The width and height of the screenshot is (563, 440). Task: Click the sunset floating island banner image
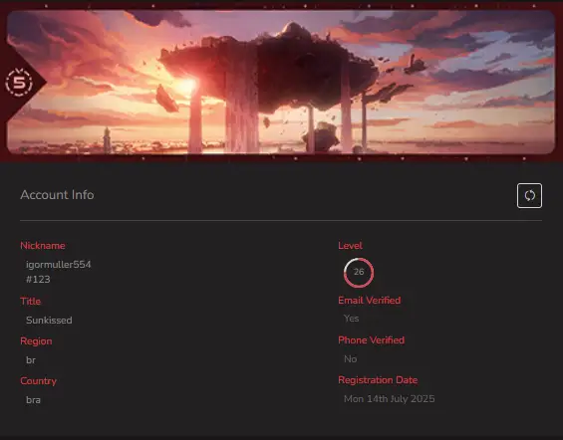(281, 82)
